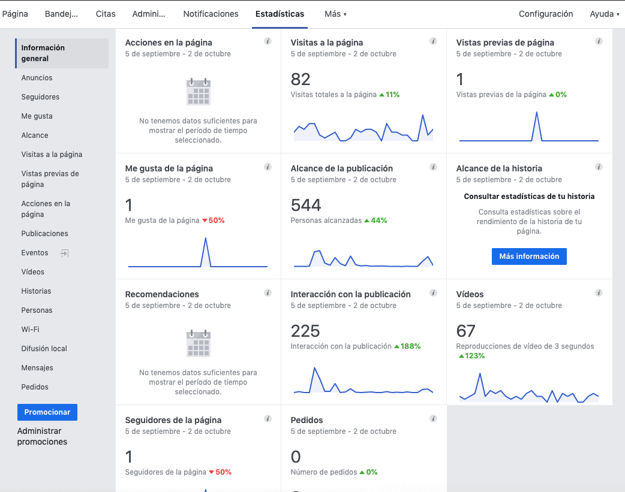Open the Mensajes section in the sidebar
The height and width of the screenshot is (492, 625).
pyautogui.click(x=36, y=367)
